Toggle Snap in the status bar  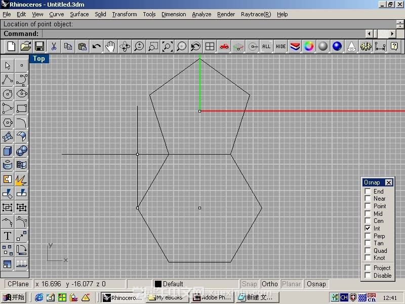pos(249,284)
